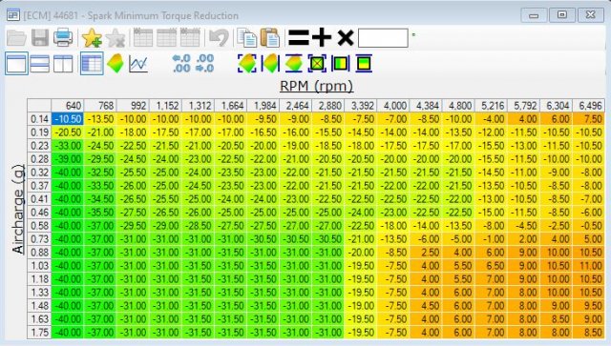611x346 pixels.
Task: Click the value entry input field
Action: (383, 38)
